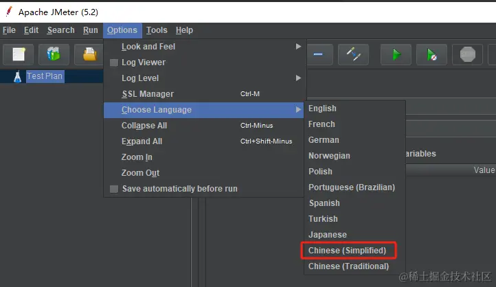The height and width of the screenshot is (287, 496).
Task: Select Look and Feel menu entry
Action: point(204,47)
